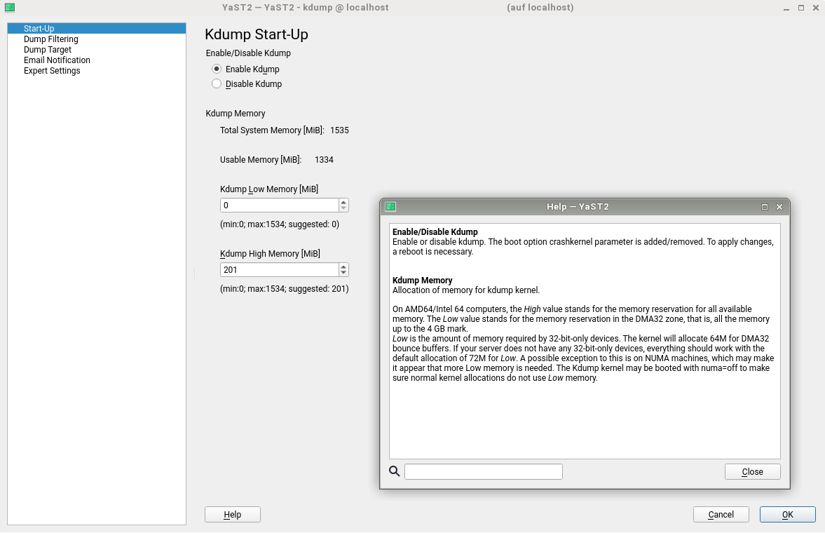Decrease the Kdump High Memory value

pos(343,273)
